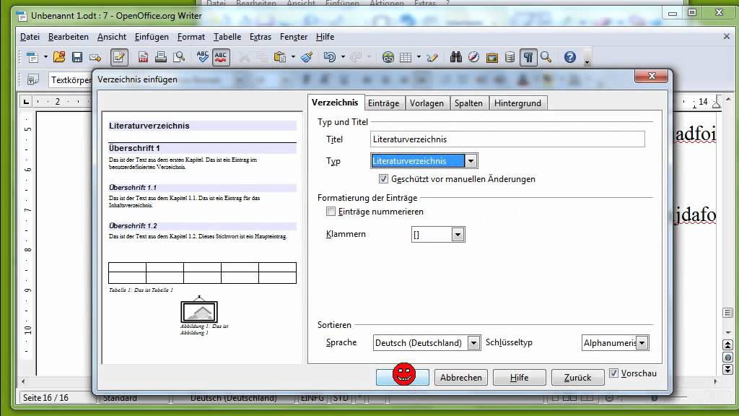
Task: Open the Format menu
Action: pyautogui.click(x=191, y=37)
